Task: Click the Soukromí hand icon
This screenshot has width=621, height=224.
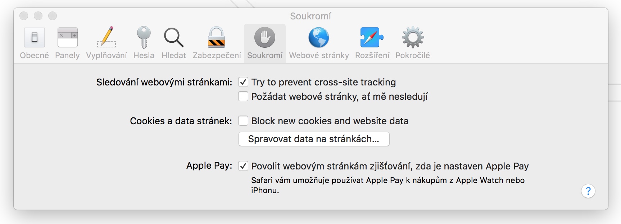Action: point(265,37)
